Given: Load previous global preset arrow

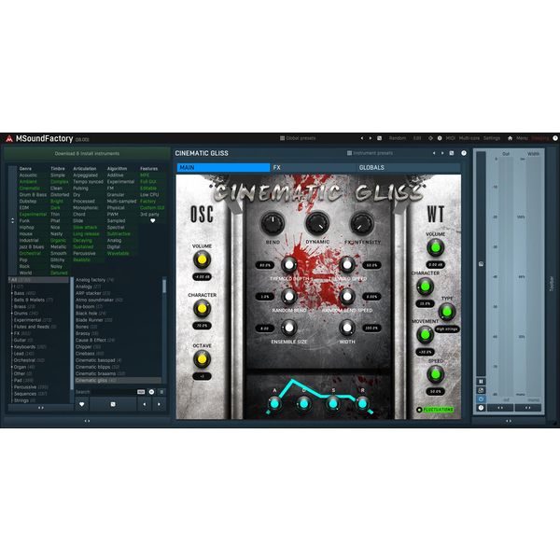Looking at the screenshot, I should 362,138.
